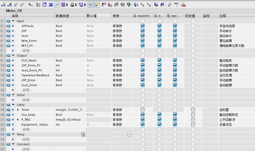
Task: Toggle visible in HMI checkbox for Auot row
Action: coord(175,36)
